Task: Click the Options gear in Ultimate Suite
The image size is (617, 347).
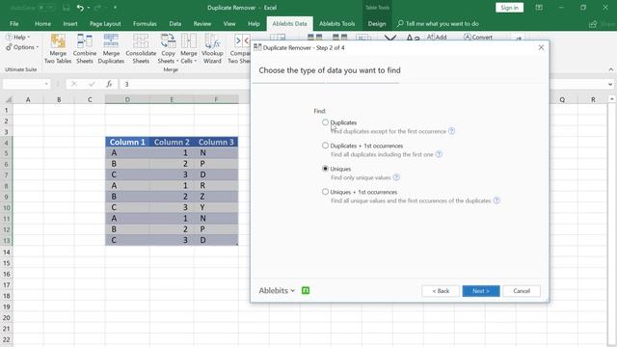Action: [9, 47]
